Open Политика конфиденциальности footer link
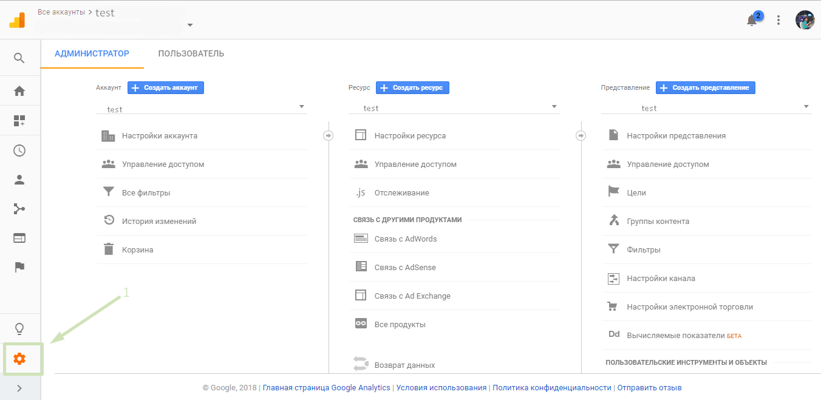The height and width of the screenshot is (400, 821). tap(551, 388)
